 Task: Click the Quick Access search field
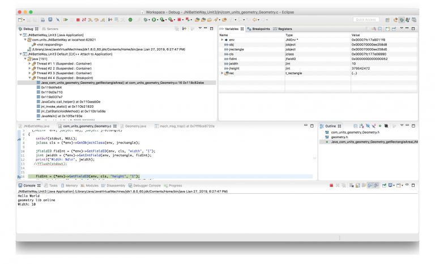[366, 20]
